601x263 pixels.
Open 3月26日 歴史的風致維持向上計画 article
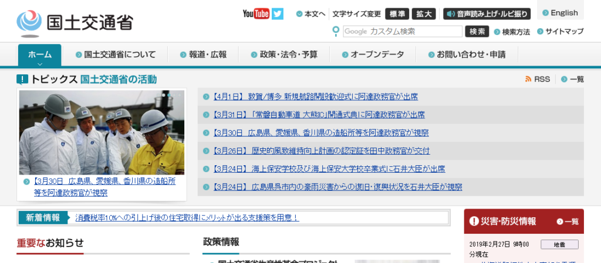coord(321,151)
